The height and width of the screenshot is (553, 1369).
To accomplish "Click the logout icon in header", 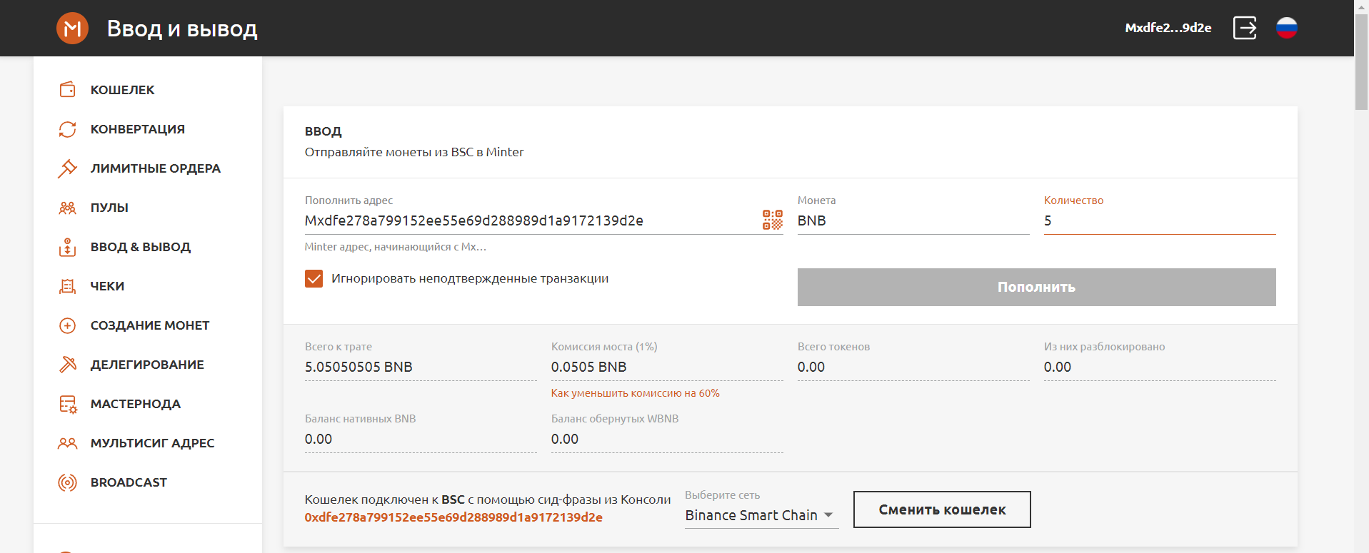I will pyautogui.click(x=1245, y=29).
